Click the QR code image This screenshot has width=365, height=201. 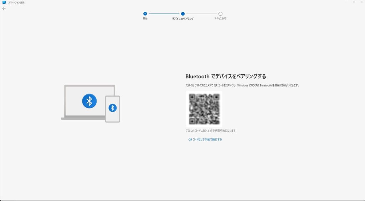[x=204, y=109]
